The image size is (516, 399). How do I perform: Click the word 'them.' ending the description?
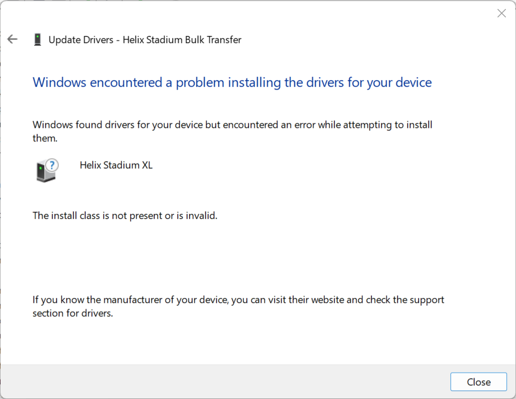pos(45,138)
